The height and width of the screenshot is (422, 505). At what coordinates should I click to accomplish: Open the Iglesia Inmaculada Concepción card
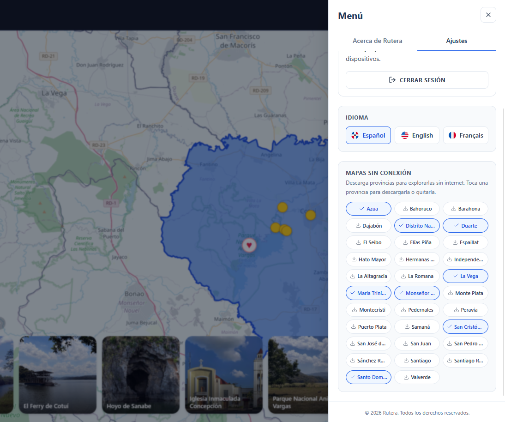[224, 374]
